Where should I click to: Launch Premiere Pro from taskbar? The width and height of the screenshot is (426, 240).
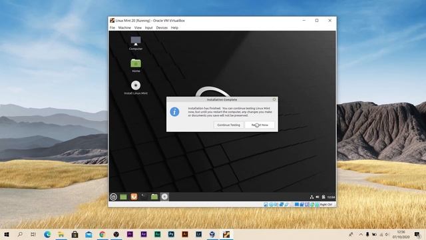click(130, 234)
